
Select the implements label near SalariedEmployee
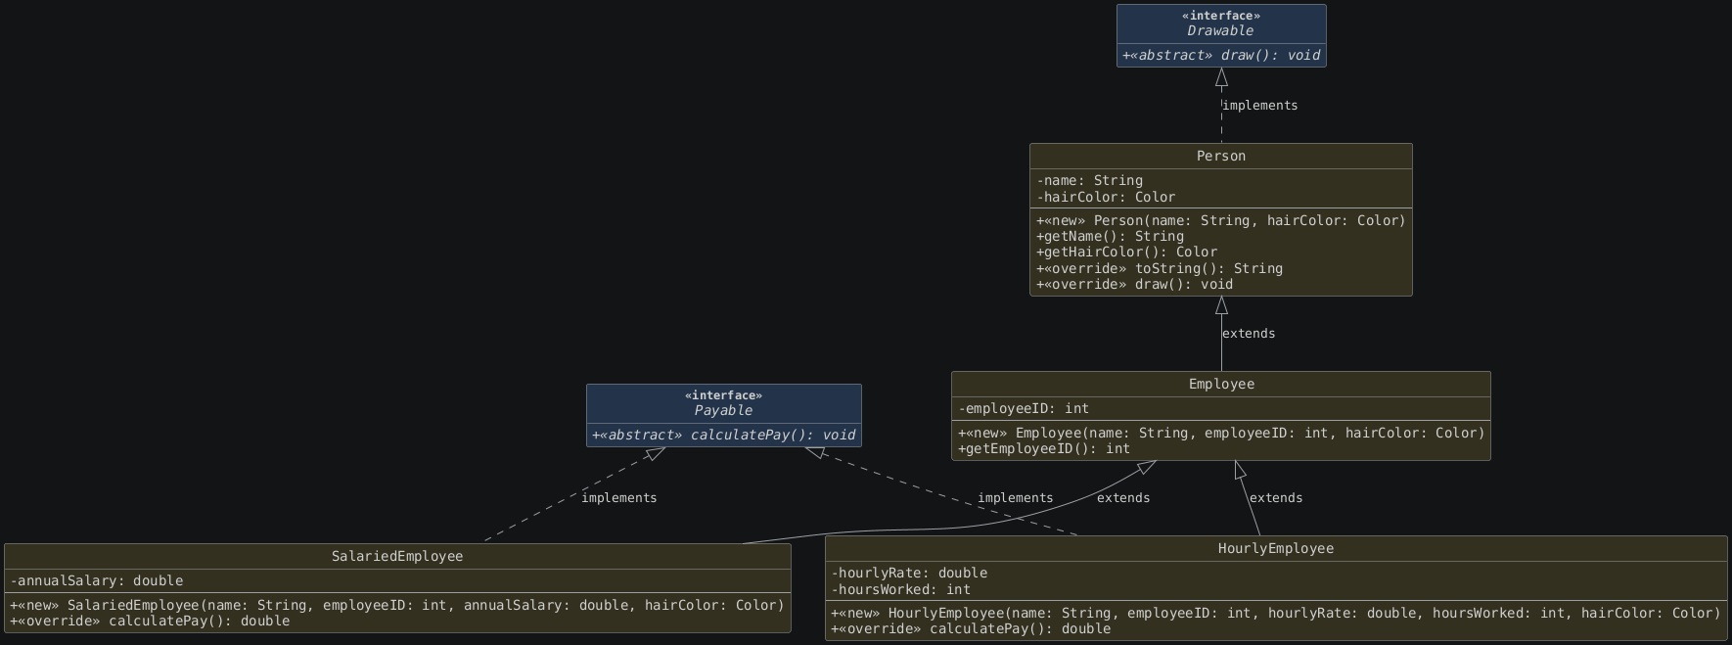pos(619,498)
